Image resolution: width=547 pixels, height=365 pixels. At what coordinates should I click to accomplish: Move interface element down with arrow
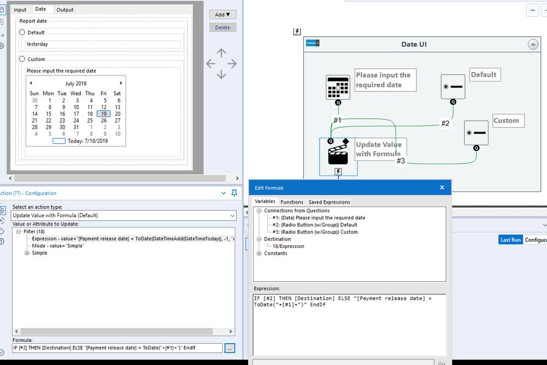pyautogui.click(x=221, y=74)
